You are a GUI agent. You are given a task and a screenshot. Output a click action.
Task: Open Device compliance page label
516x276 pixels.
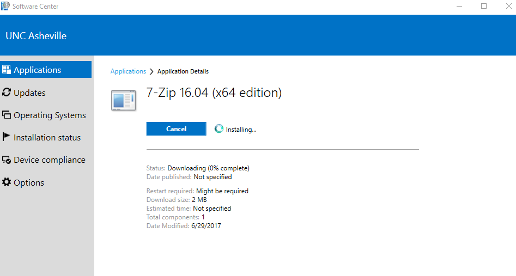(49, 160)
